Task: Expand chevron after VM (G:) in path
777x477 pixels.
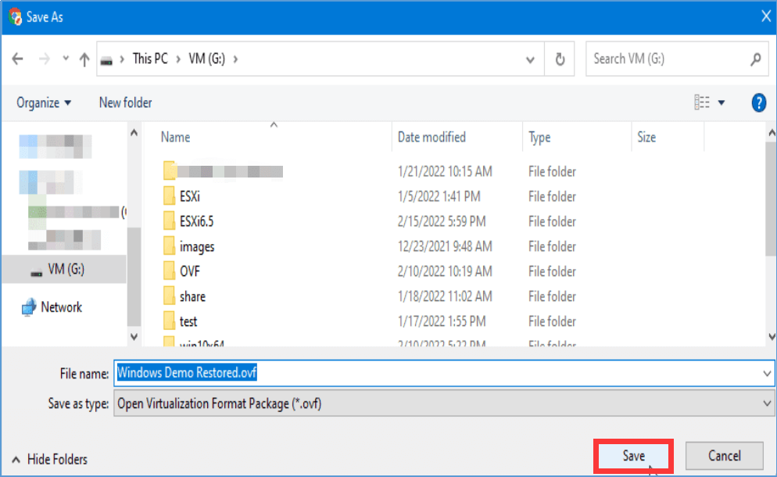Action: [x=235, y=59]
